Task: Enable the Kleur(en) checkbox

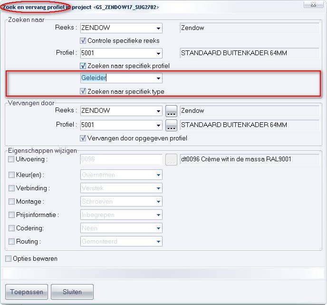Action: pyautogui.click(x=11, y=175)
